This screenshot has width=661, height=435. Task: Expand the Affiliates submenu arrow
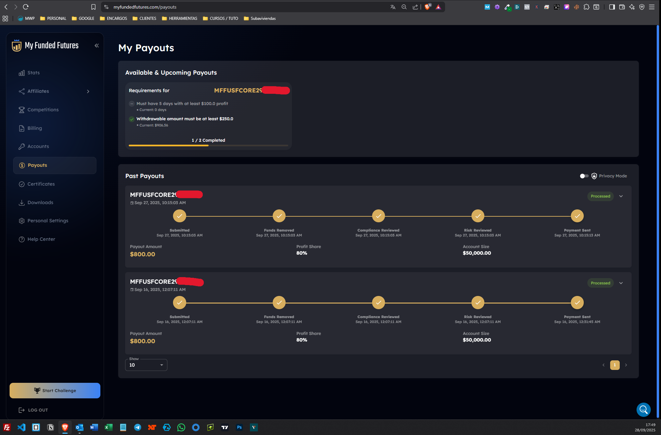pyautogui.click(x=88, y=91)
